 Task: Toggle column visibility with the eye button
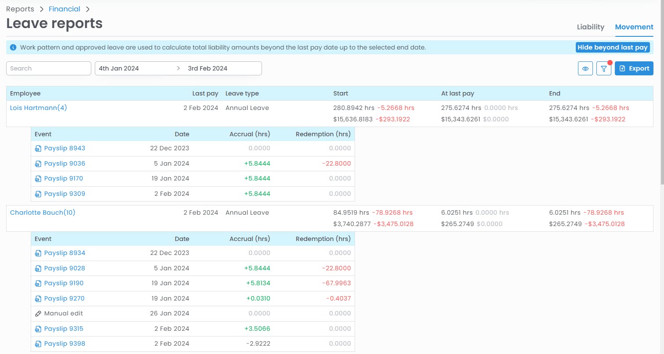pyautogui.click(x=585, y=69)
